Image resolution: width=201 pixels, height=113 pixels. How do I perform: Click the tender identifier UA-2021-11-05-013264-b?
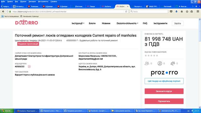pos(50,40)
